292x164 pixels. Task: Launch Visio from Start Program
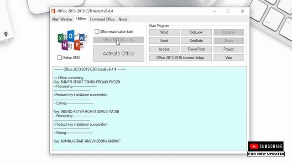(229, 58)
